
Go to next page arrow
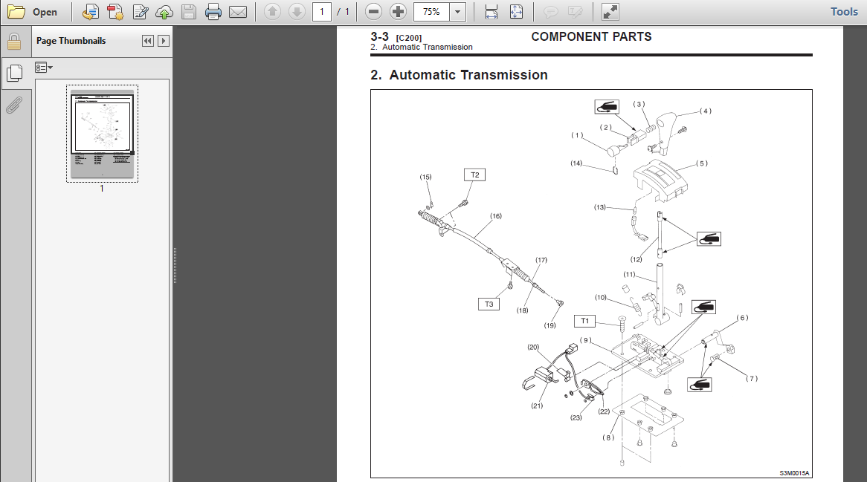297,12
